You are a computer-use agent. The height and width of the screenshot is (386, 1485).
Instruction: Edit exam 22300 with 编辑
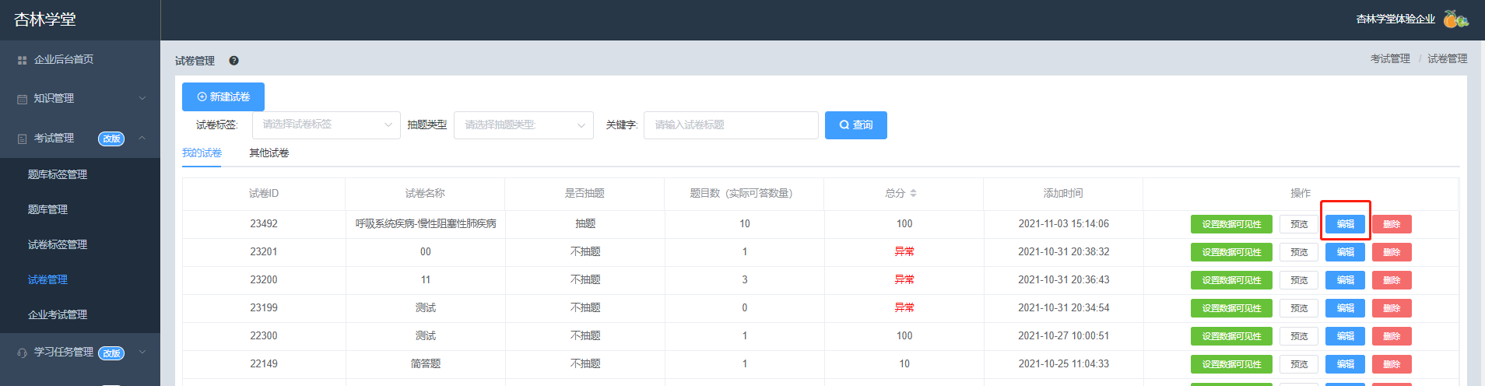click(1346, 336)
